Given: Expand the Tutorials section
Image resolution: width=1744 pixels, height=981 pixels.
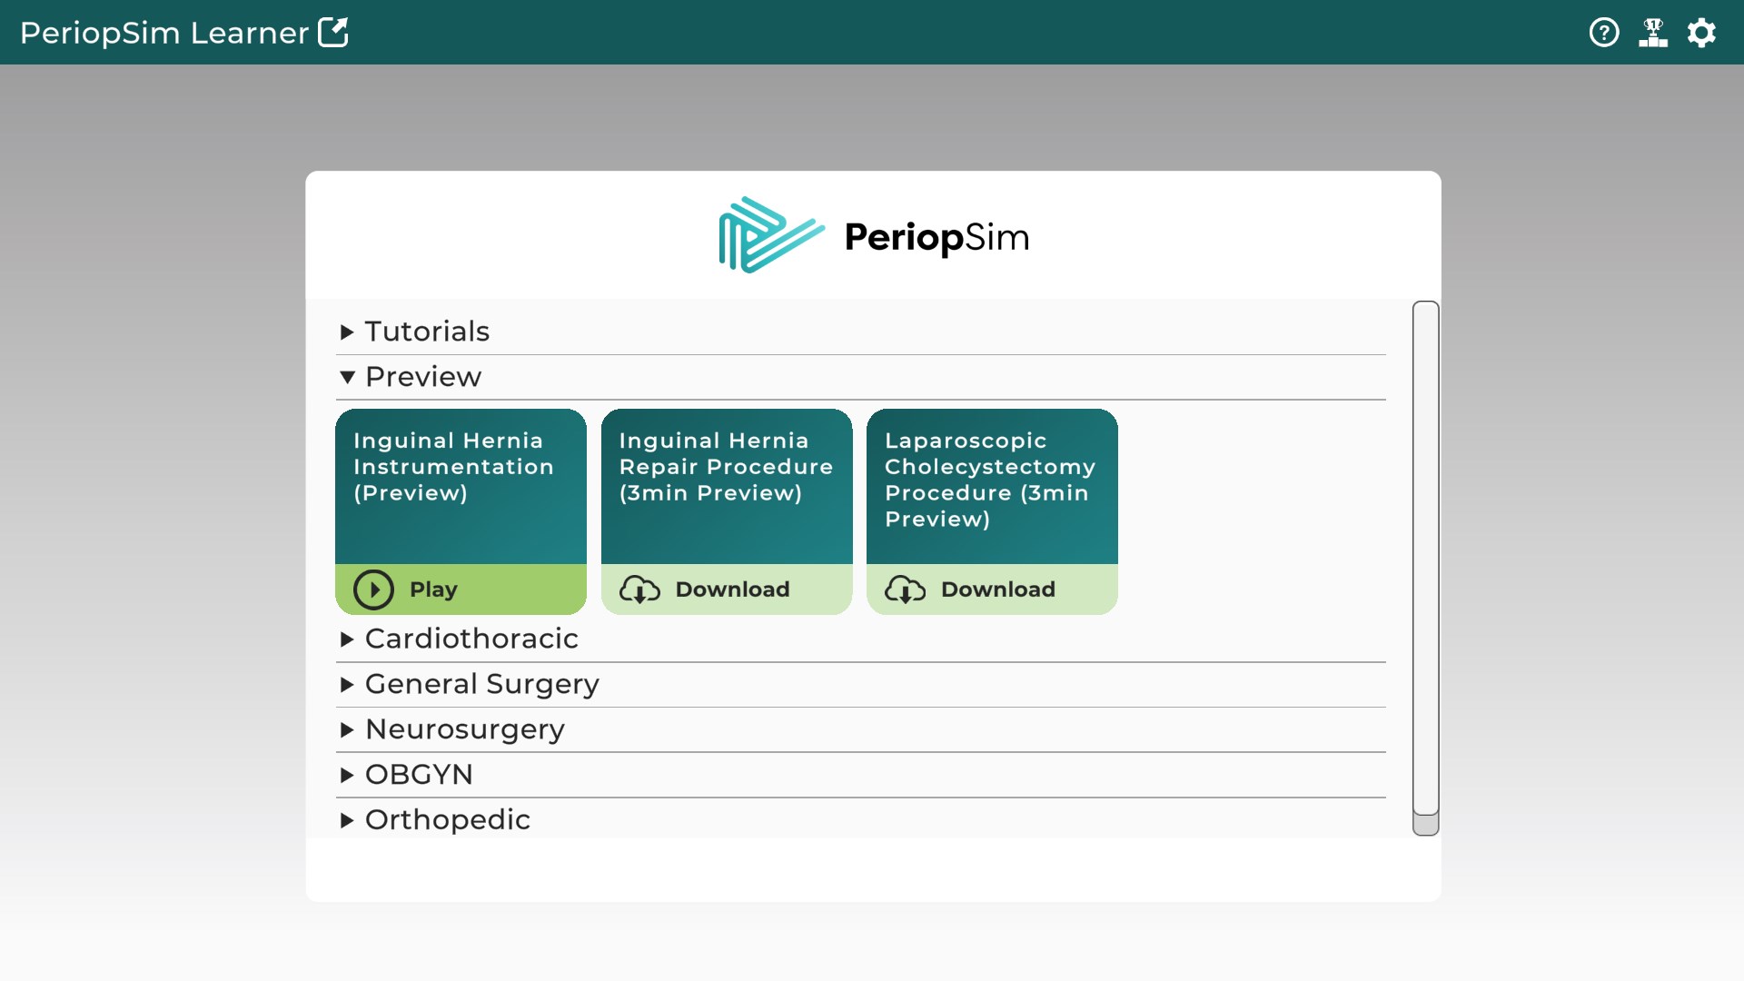Looking at the screenshot, I should click(x=427, y=332).
